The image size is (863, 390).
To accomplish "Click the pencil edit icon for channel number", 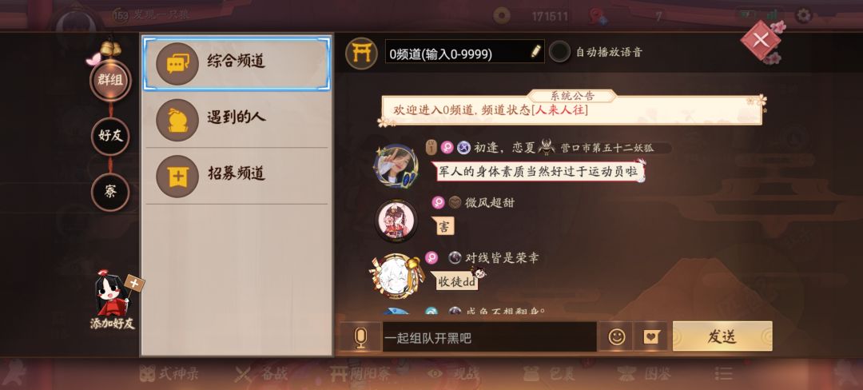I will 535,51.
